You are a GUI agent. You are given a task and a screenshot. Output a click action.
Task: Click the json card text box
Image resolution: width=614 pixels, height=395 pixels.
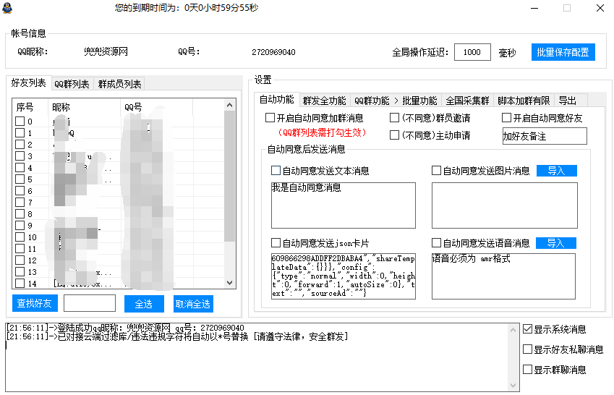click(344, 276)
